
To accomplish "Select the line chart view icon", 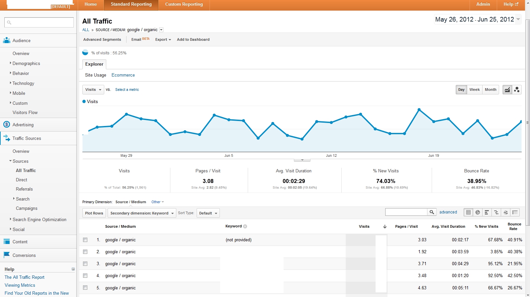I will [x=507, y=89].
